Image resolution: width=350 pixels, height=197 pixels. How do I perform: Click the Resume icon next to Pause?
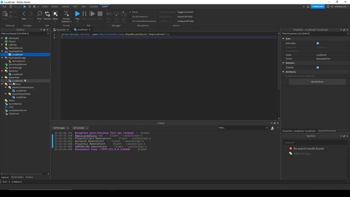pos(92,14)
